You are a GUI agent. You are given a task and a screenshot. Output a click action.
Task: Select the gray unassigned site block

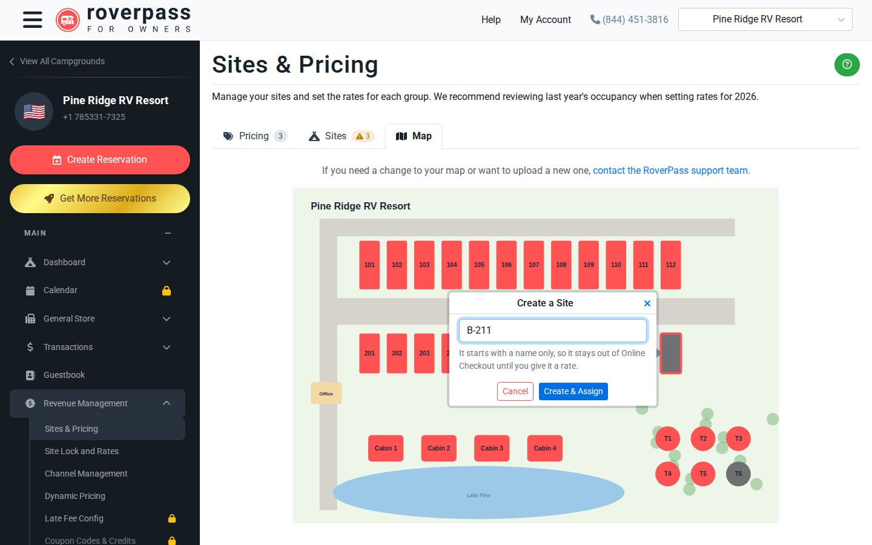670,353
